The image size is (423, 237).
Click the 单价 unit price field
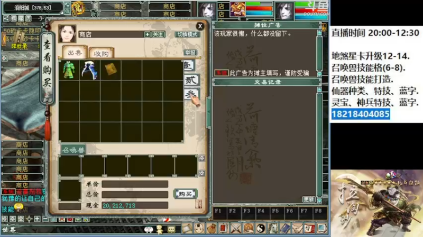pyautogui.click(x=135, y=184)
